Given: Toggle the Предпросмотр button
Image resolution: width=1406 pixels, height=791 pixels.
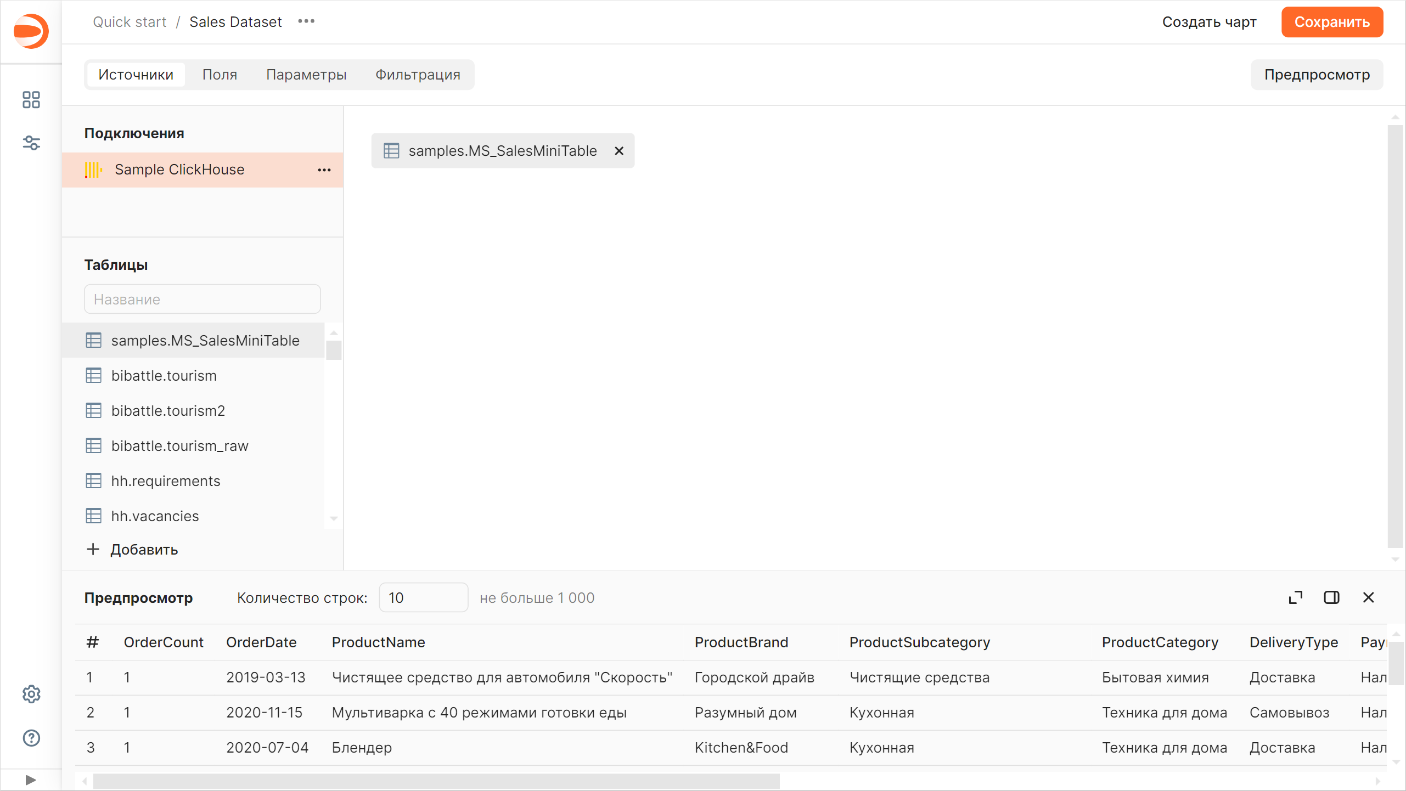Looking at the screenshot, I should pos(1317,75).
